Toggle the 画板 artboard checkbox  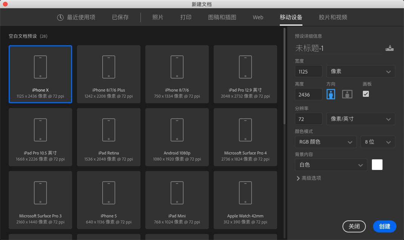(x=365, y=94)
